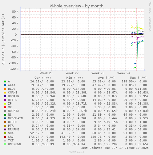Click the light gray TXT legend swatch
Viewport: 153px width, 155px height.
tap(5, 141)
